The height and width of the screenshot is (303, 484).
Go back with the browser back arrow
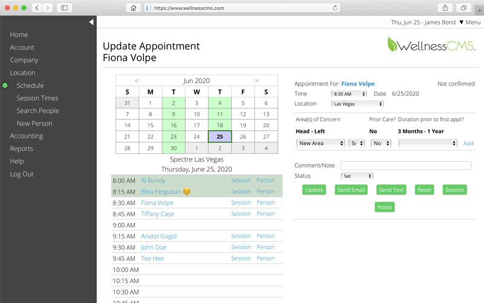(37, 8)
